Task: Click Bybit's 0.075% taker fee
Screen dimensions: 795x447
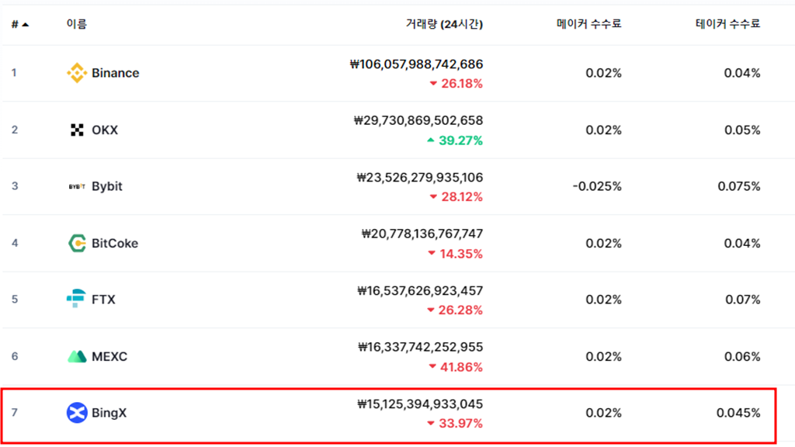Action: 739,186
